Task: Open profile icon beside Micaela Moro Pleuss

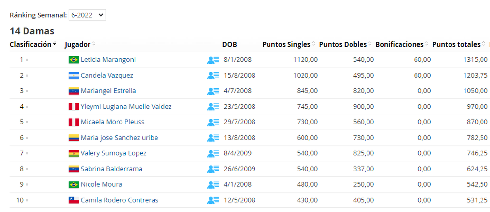Action: (x=213, y=122)
